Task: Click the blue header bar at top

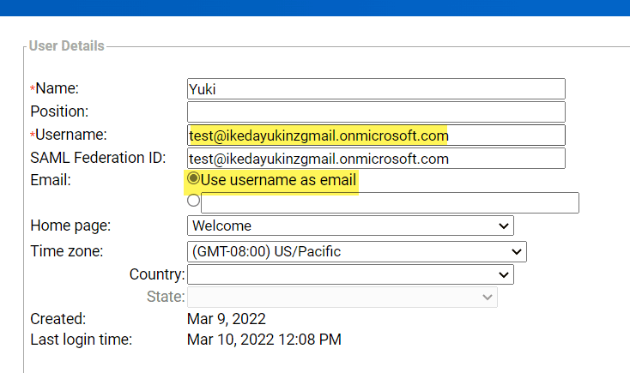Action: [315, 8]
